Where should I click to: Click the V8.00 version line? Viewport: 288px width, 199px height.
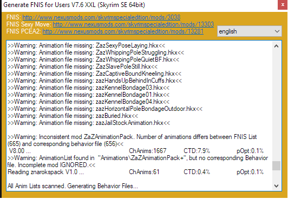pyautogui.click(x=20, y=151)
